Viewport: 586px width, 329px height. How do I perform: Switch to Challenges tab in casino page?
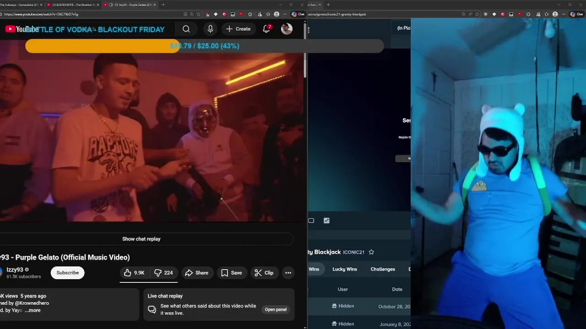383,269
